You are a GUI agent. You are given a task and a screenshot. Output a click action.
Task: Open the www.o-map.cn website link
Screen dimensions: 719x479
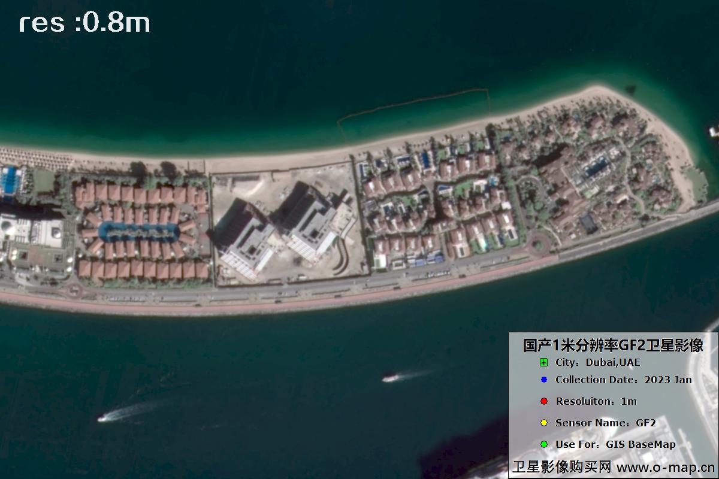click(665, 467)
